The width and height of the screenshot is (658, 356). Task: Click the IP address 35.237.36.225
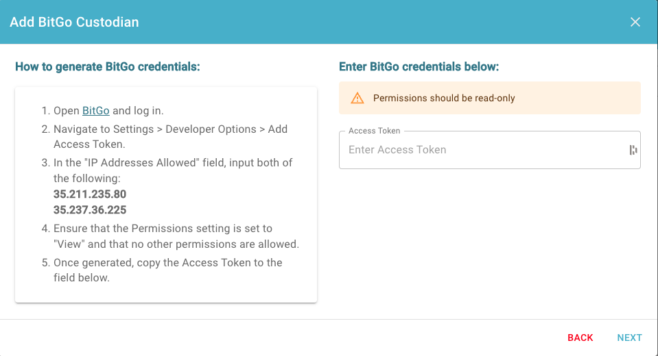click(x=90, y=209)
